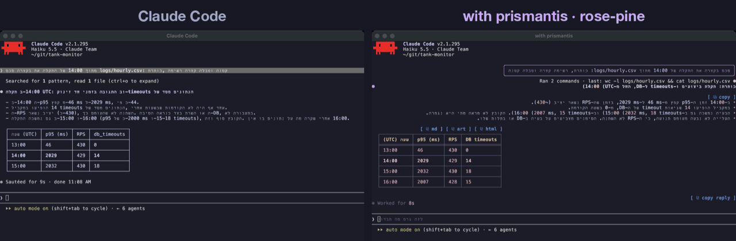The width and height of the screenshot is (736, 241).
Task: Click the 'with prismantis' window title bar
Action: click(x=553, y=36)
